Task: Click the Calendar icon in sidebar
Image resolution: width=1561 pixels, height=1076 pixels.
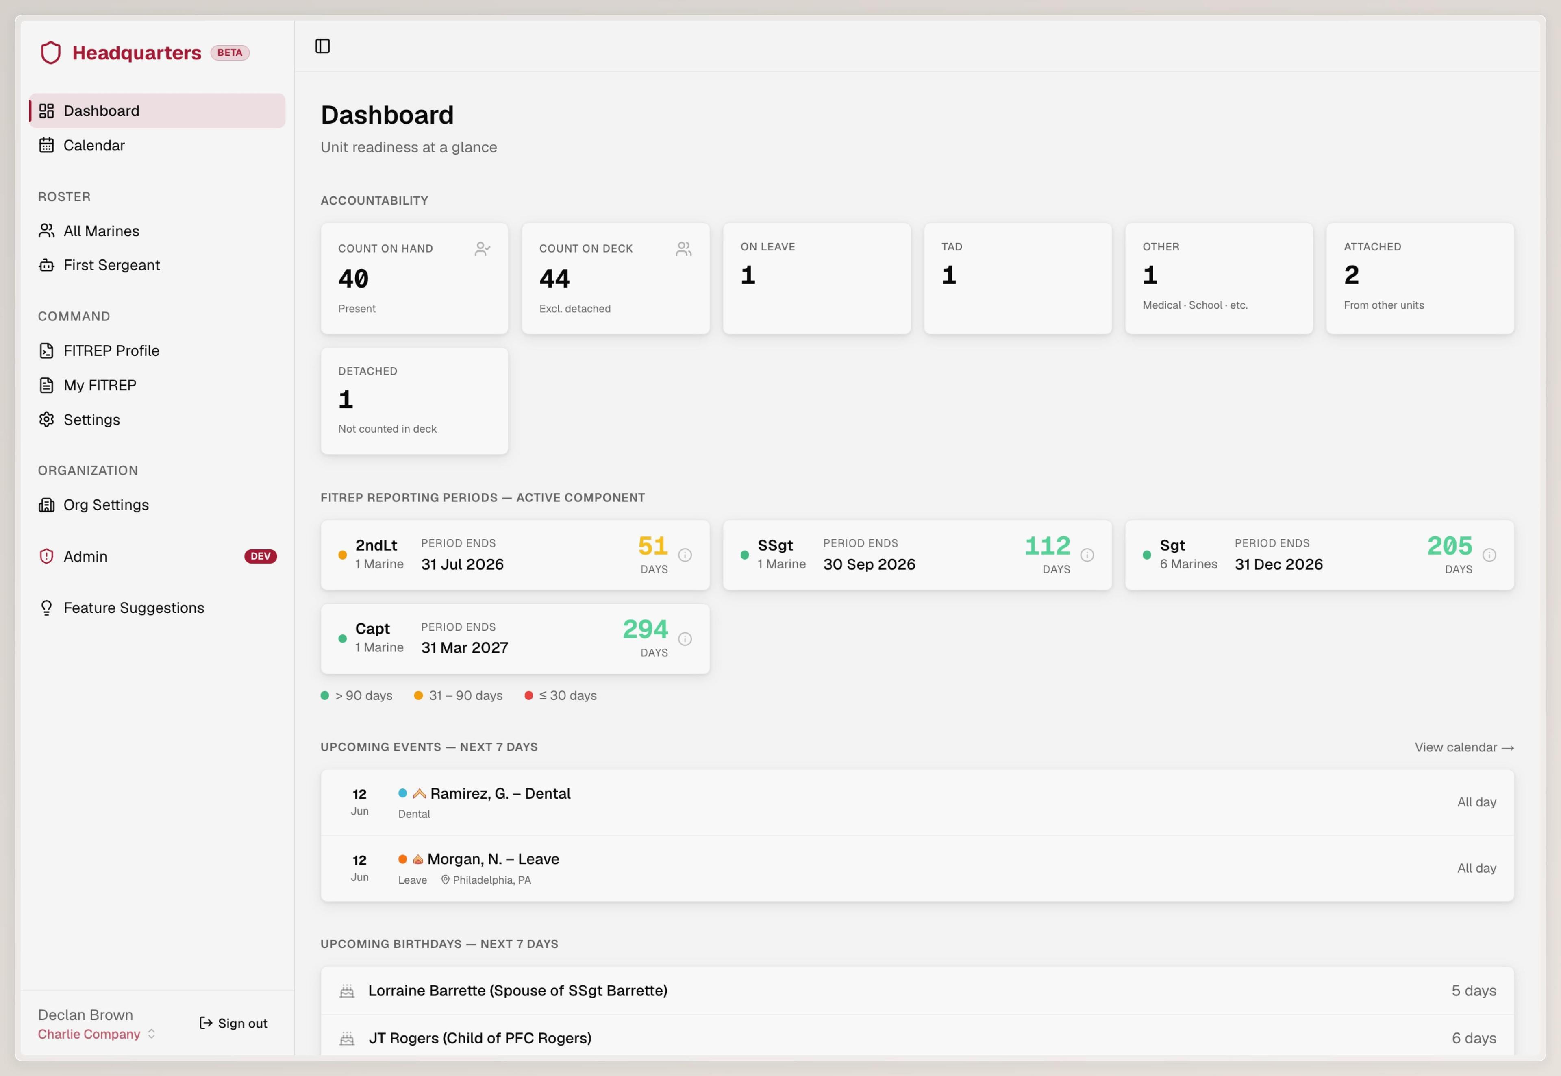Action: tap(46, 145)
